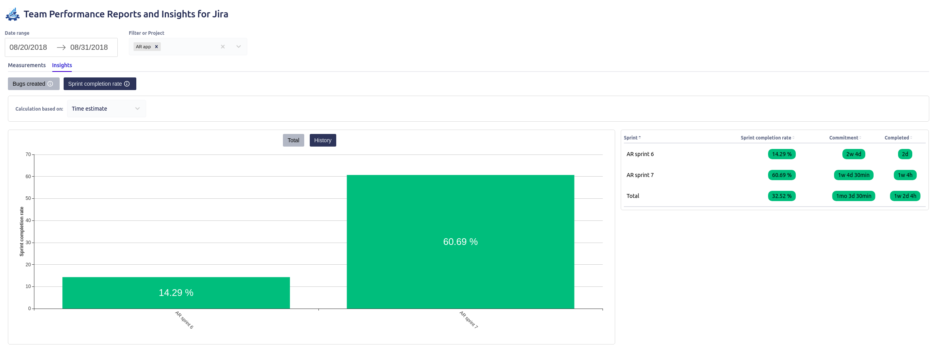
Task: Click the AR sprint 6 chart bar
Action: pos(176,293)
